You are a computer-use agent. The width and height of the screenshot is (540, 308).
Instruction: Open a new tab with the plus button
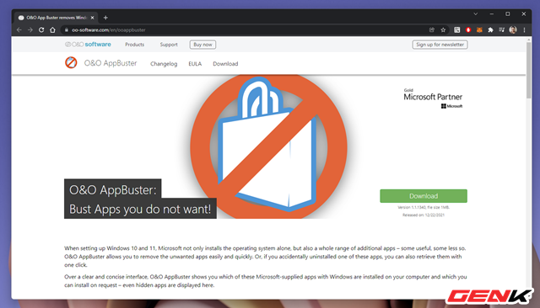click(x=105, y=18)
